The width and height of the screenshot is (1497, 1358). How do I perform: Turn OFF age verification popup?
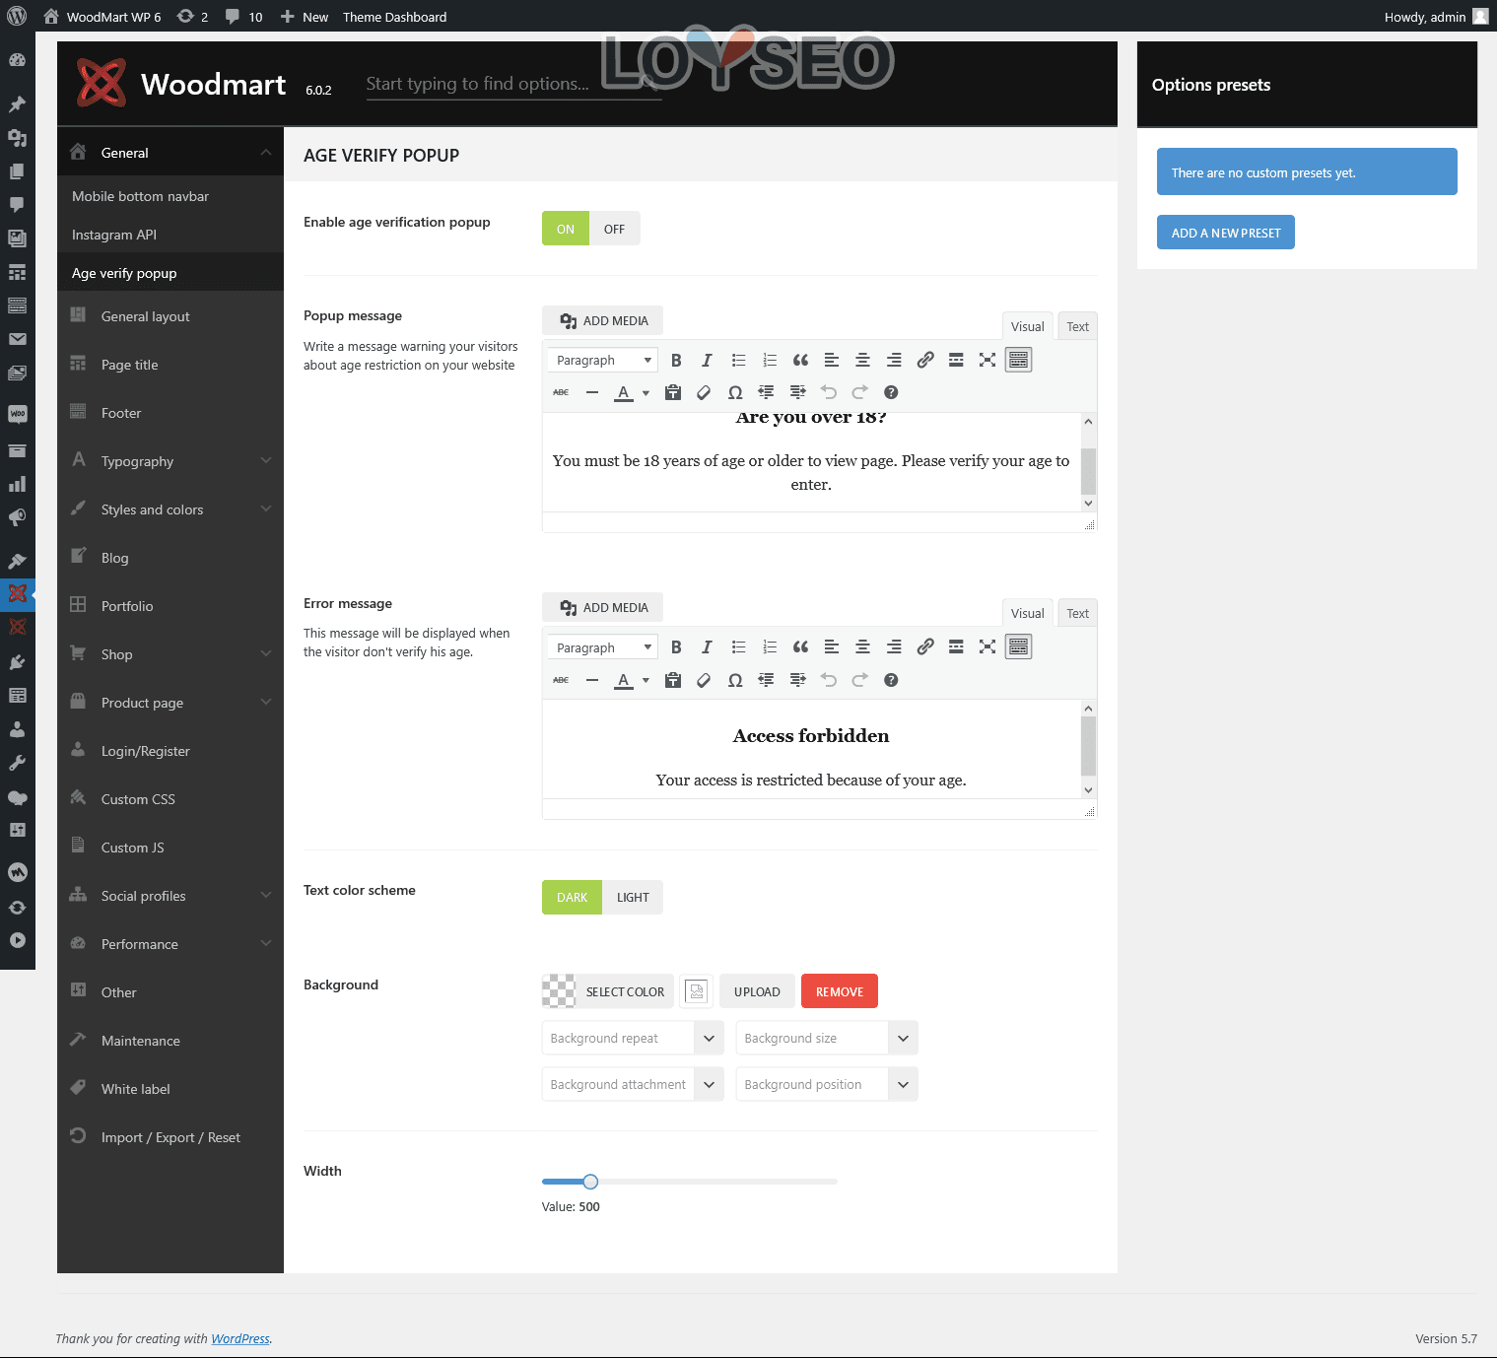pyautogui.click(x=614, y=229)
